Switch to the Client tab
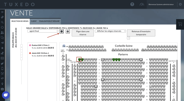 tap(34, 21)
